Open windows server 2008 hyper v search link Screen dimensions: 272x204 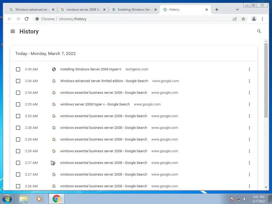(x=95, y=104)
